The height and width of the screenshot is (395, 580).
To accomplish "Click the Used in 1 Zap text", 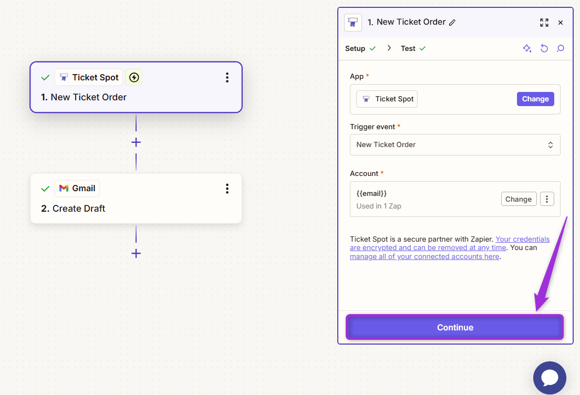I will coord(379,206).
